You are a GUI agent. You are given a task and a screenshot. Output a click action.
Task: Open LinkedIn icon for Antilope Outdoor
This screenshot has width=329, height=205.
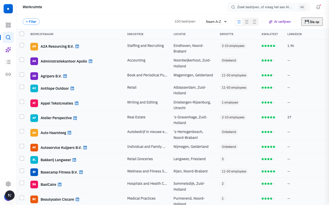[72, 88]
